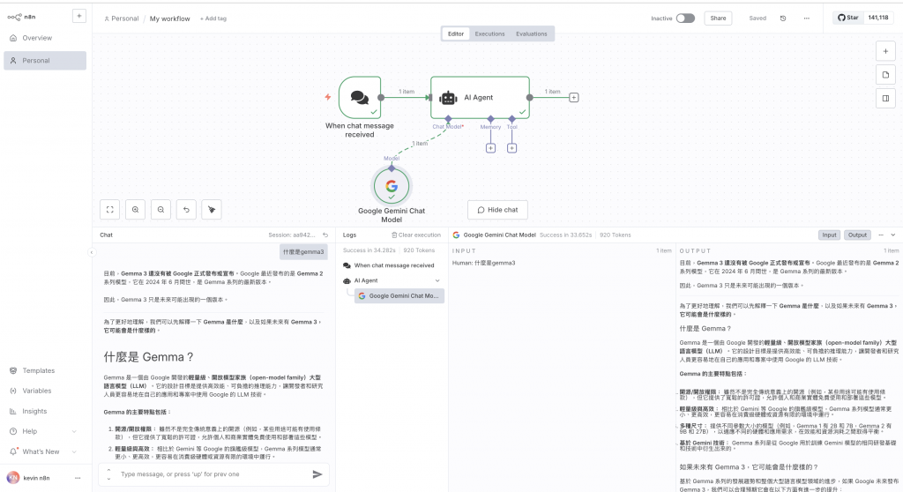Open Templates from the sidebar
Screen dimensions: 903x492
tap(39, 370)
